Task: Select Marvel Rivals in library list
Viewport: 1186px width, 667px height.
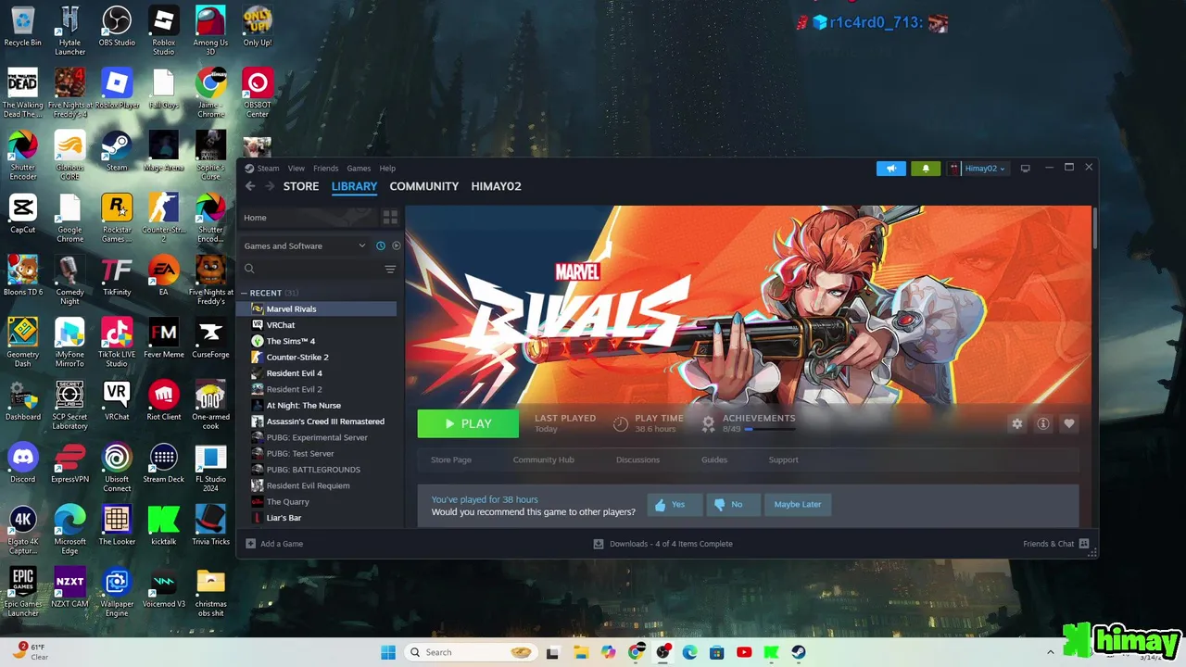Action: point(318,309)
